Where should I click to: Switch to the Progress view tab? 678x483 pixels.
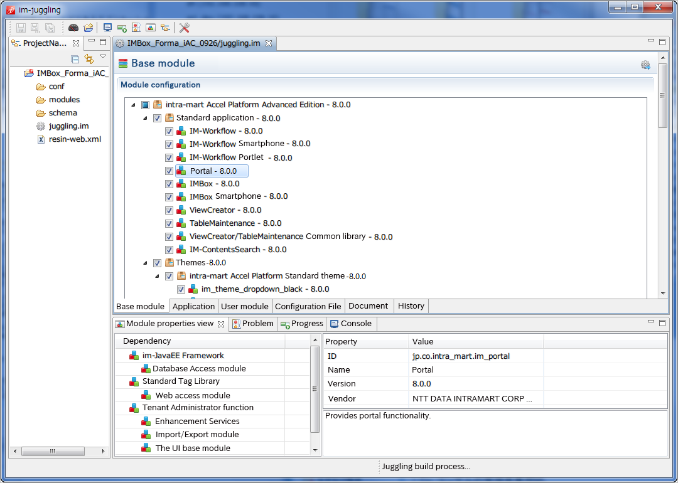[302, 324]
